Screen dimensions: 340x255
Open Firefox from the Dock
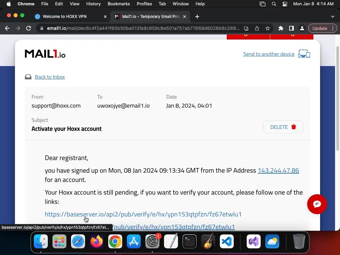(x=97, y=241)
